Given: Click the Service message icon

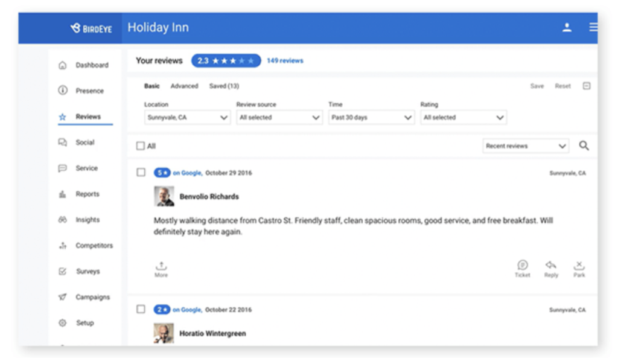Looking at the screenshot, I should (62, 168).
